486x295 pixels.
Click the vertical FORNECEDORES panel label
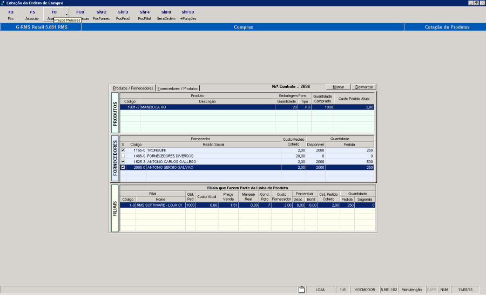pyautogui.click(x=115, y=158)
